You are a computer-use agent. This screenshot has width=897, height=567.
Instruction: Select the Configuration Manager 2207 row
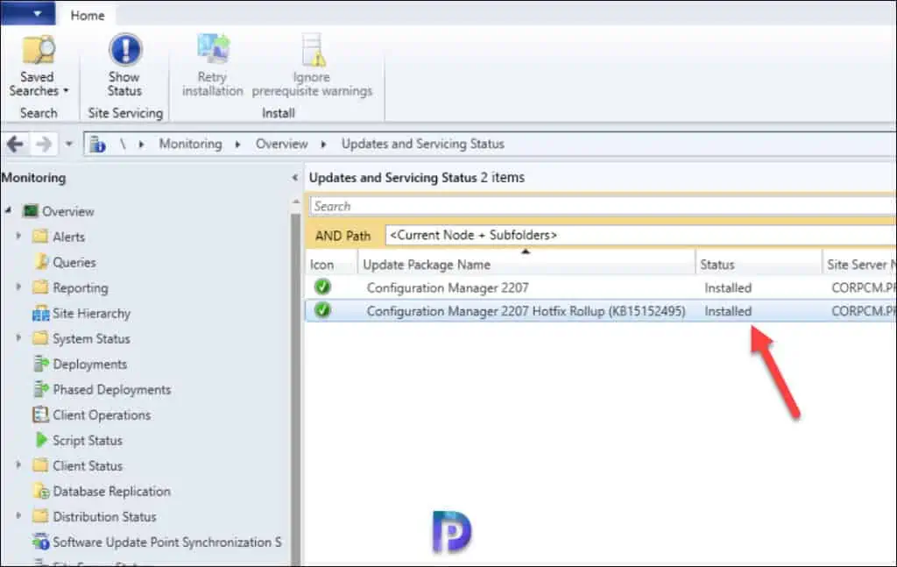pos(601,287)
